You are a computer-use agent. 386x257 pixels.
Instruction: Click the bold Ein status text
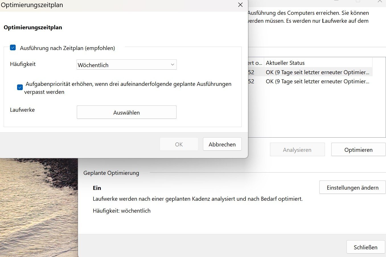97,188
